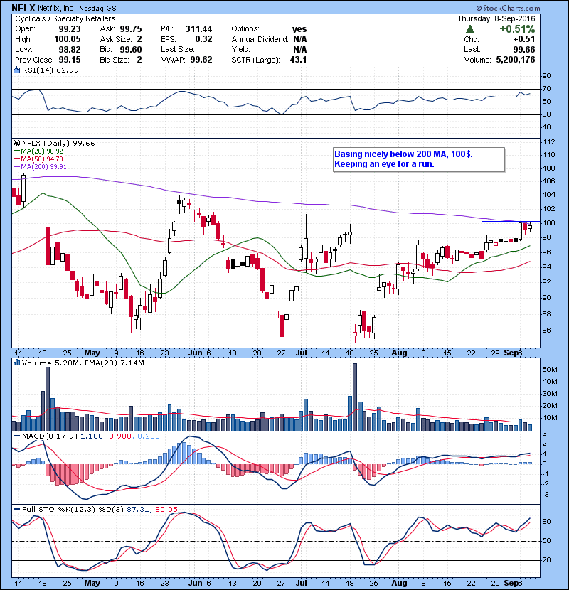The height and width of the screenshot is (590, 569).
Task: Click the MACD(8,17,9) legend label
Action: tap(50, 436)
